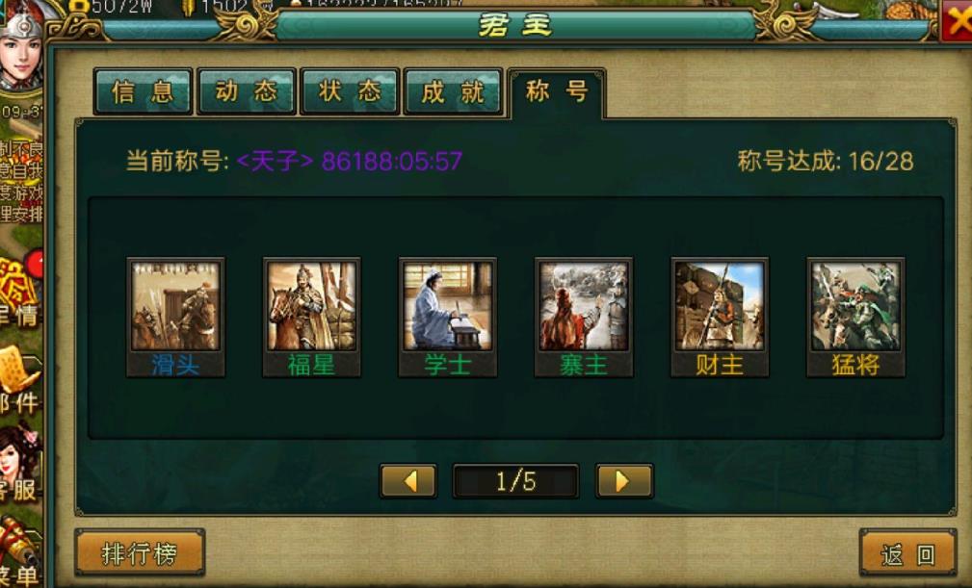The image size is (972, 588).
Task: Open the 客服 support lady icon
Action: click(20, 461)
